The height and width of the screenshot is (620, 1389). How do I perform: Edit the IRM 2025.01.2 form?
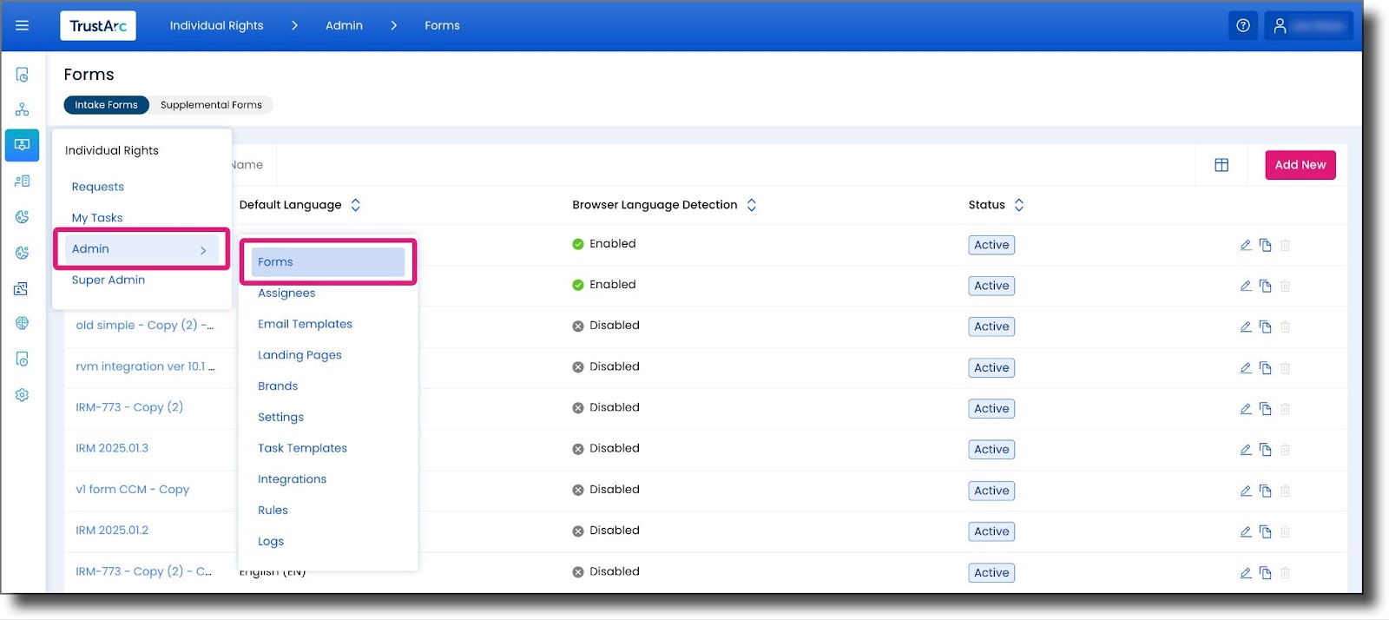pos(1246,531)
